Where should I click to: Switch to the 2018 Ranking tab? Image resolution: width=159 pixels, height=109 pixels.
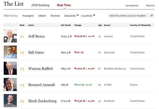(x=40, y=5)
